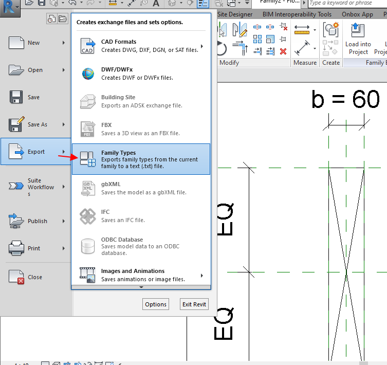The height and width of the screenshot is (365, 387).
Task: Select Export in application menu
Action: 36,151
